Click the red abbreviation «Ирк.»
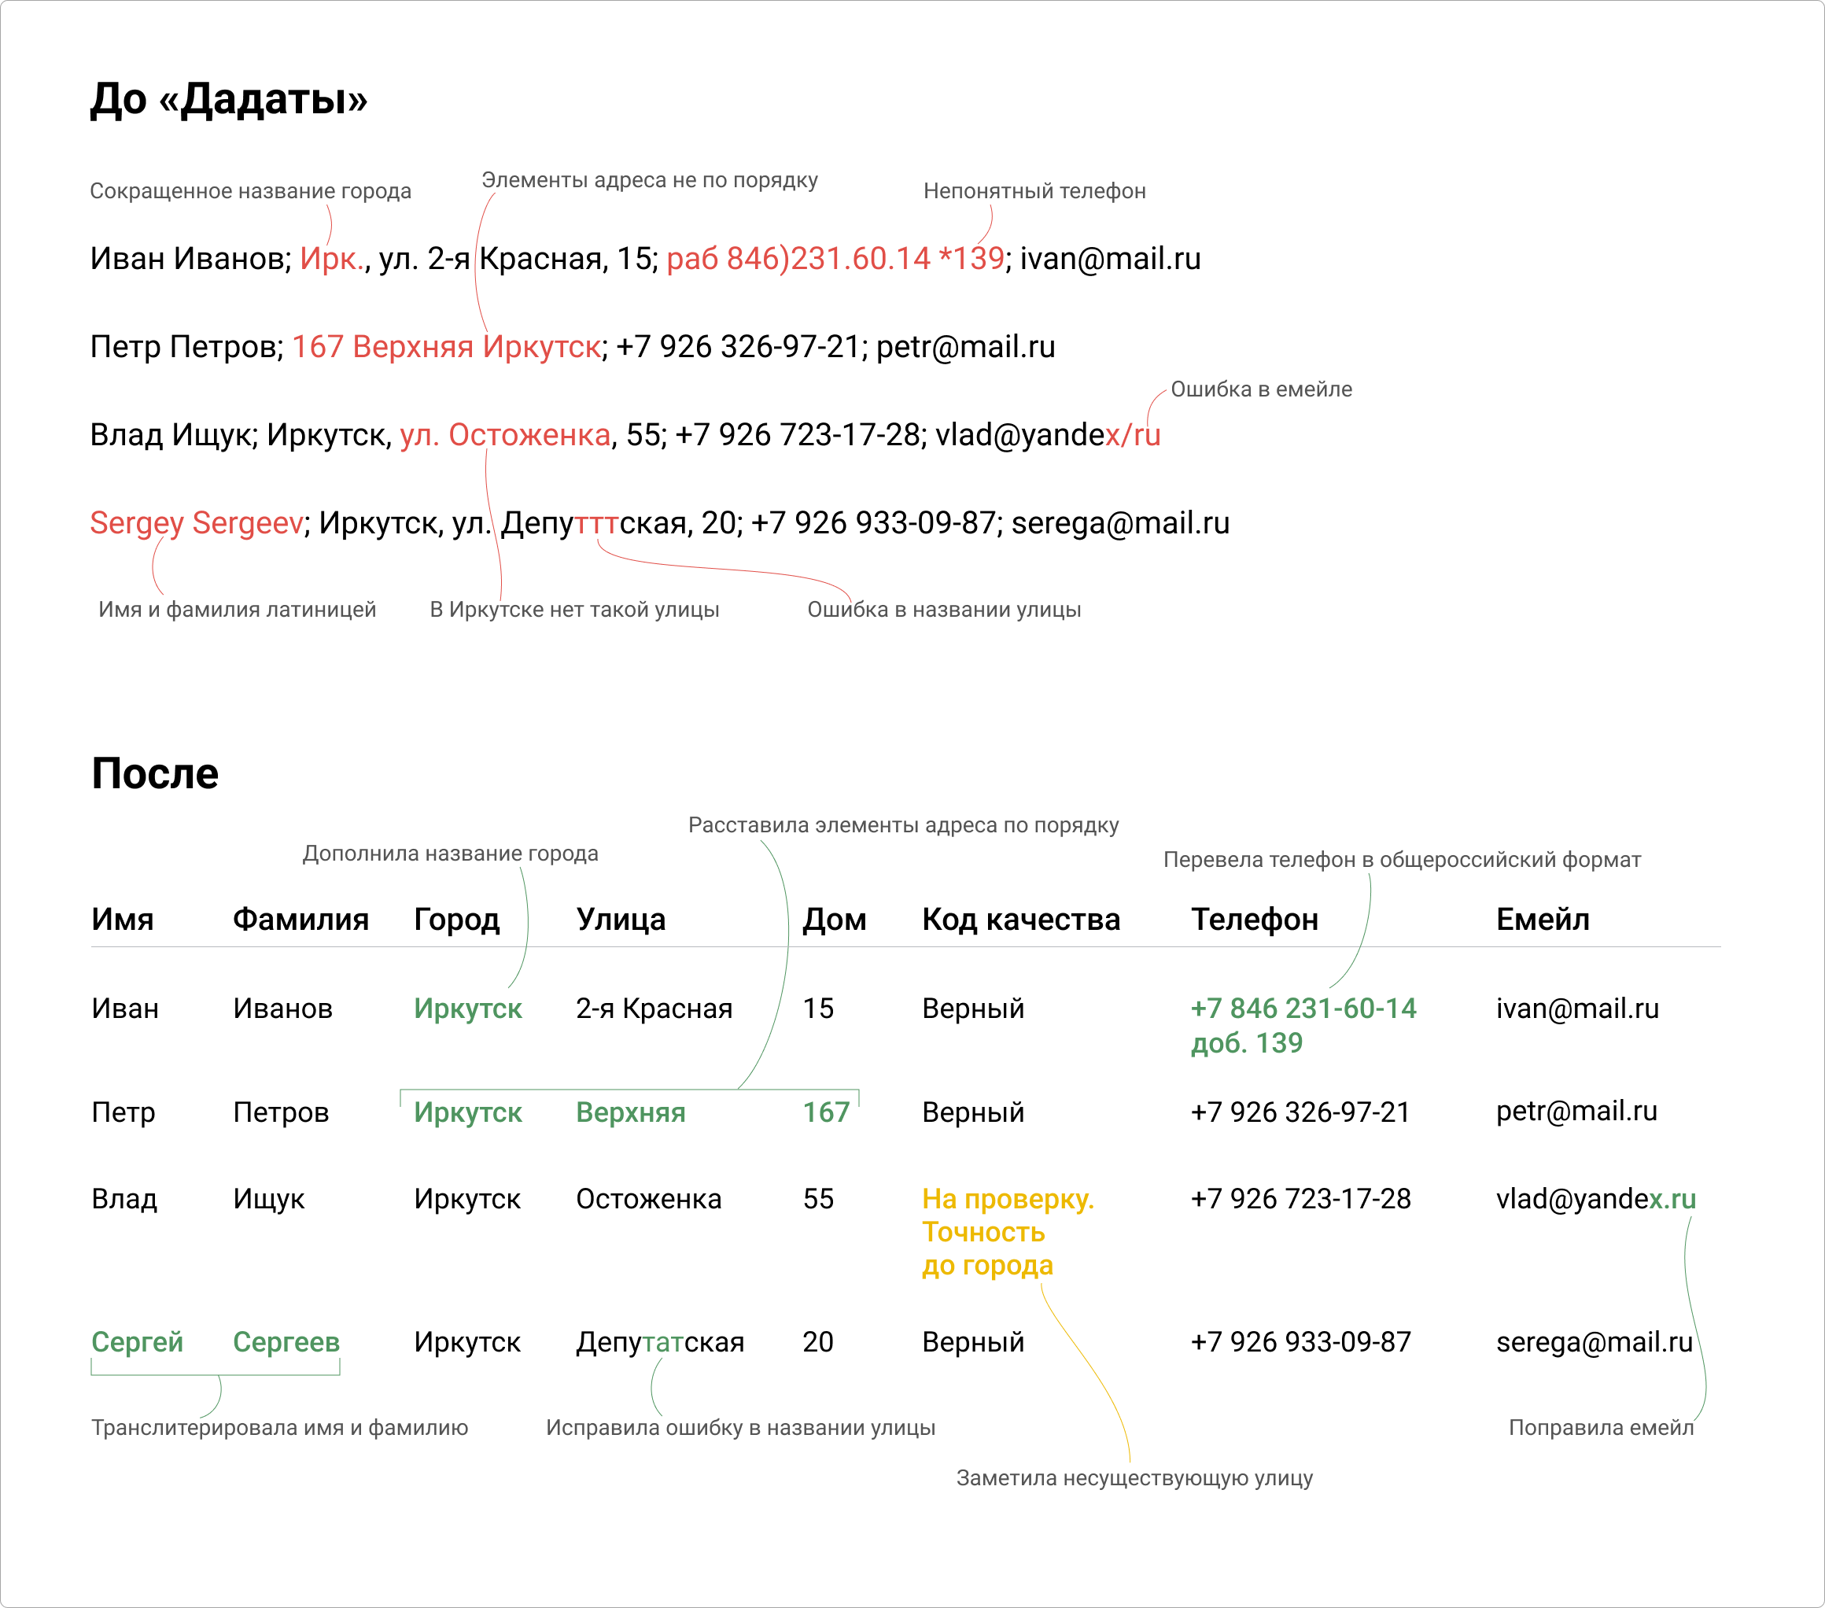This screenshot has height=1608, width=1825. 331,258
